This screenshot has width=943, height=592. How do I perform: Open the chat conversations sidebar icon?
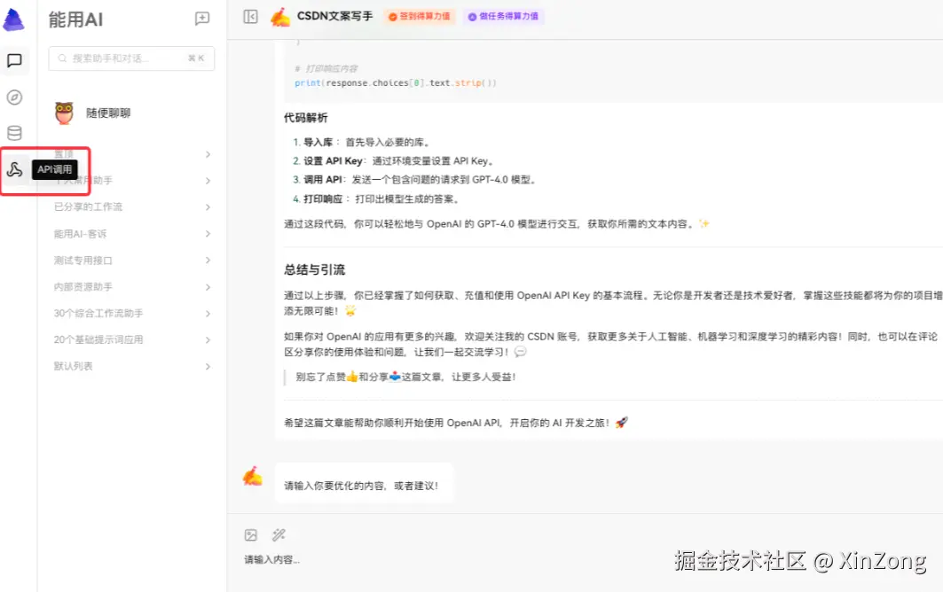tap(14, 60)
